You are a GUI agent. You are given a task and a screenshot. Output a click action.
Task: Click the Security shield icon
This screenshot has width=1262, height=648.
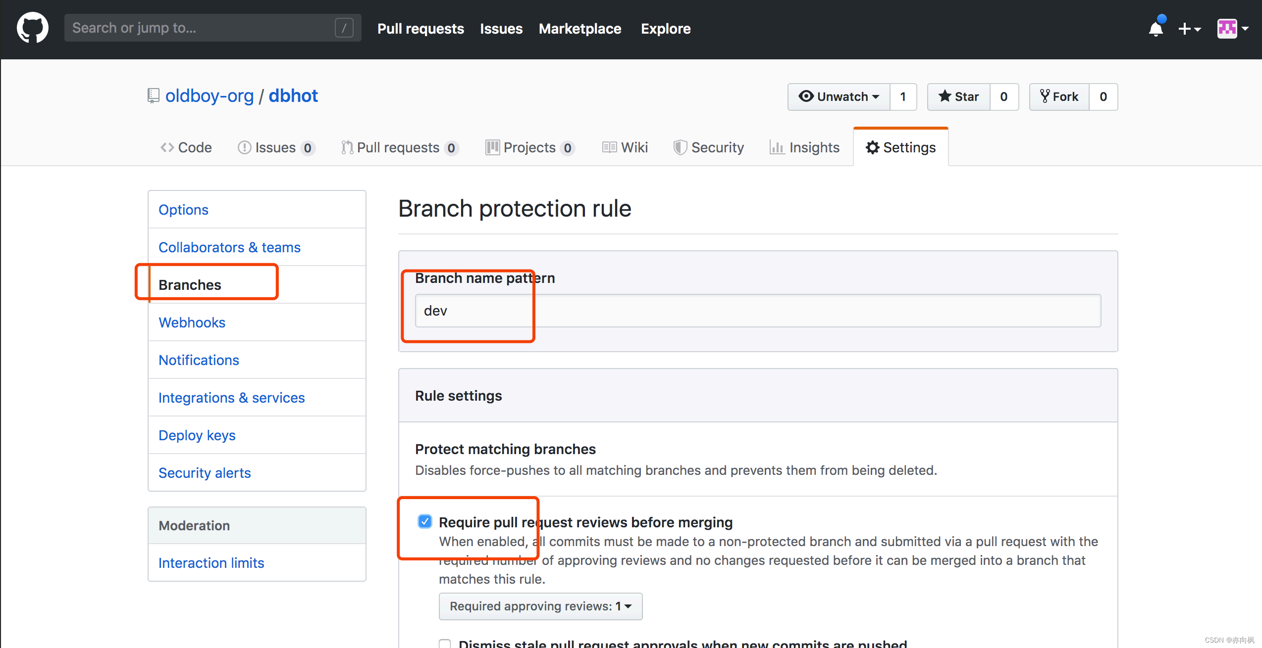pos(680,147)
